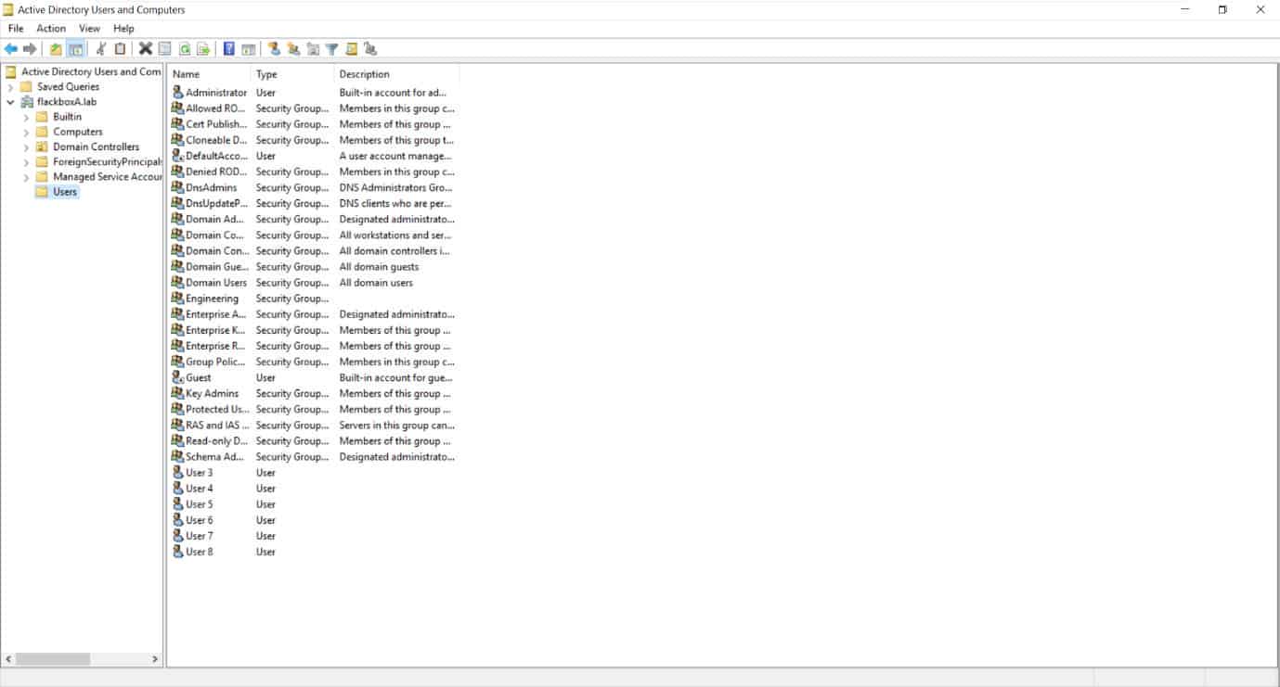Click the Back arrow in the toolbar

coord(11,49)
